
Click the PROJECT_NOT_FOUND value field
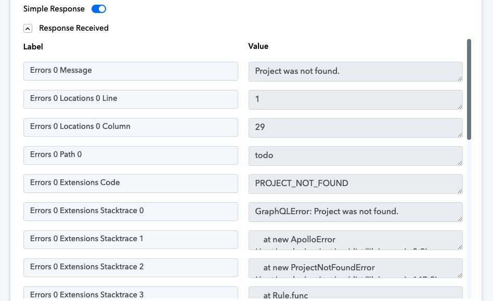(355, 184)
